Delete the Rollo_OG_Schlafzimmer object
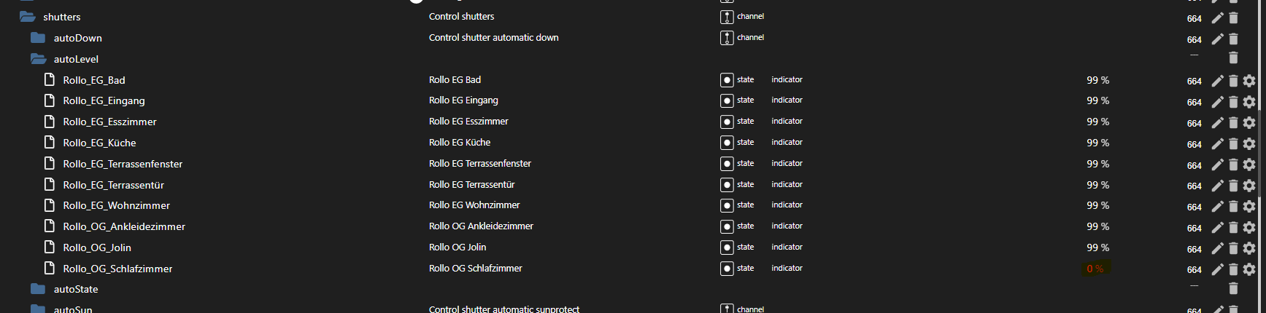This screenshot has width=1266, height=313. pos(1233,270)
